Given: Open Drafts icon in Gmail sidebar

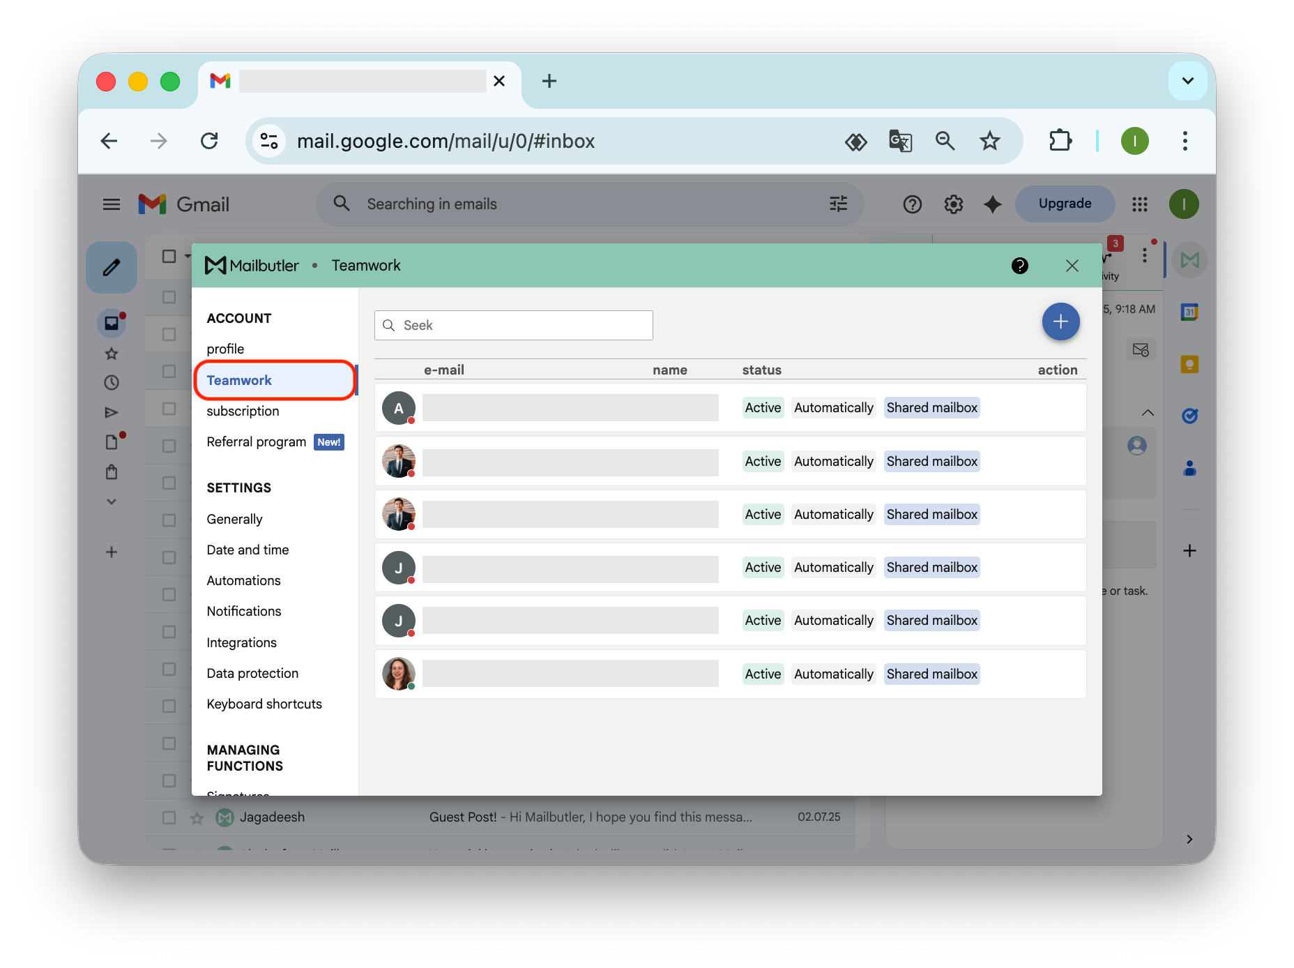Looking at the screenshot, I should pyautogui.click(x=112, y=442).
